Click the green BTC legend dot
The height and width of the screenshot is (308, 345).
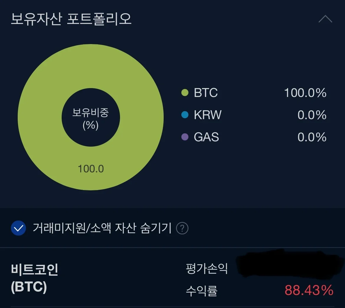pyautogui.click(x=185, y=93)
